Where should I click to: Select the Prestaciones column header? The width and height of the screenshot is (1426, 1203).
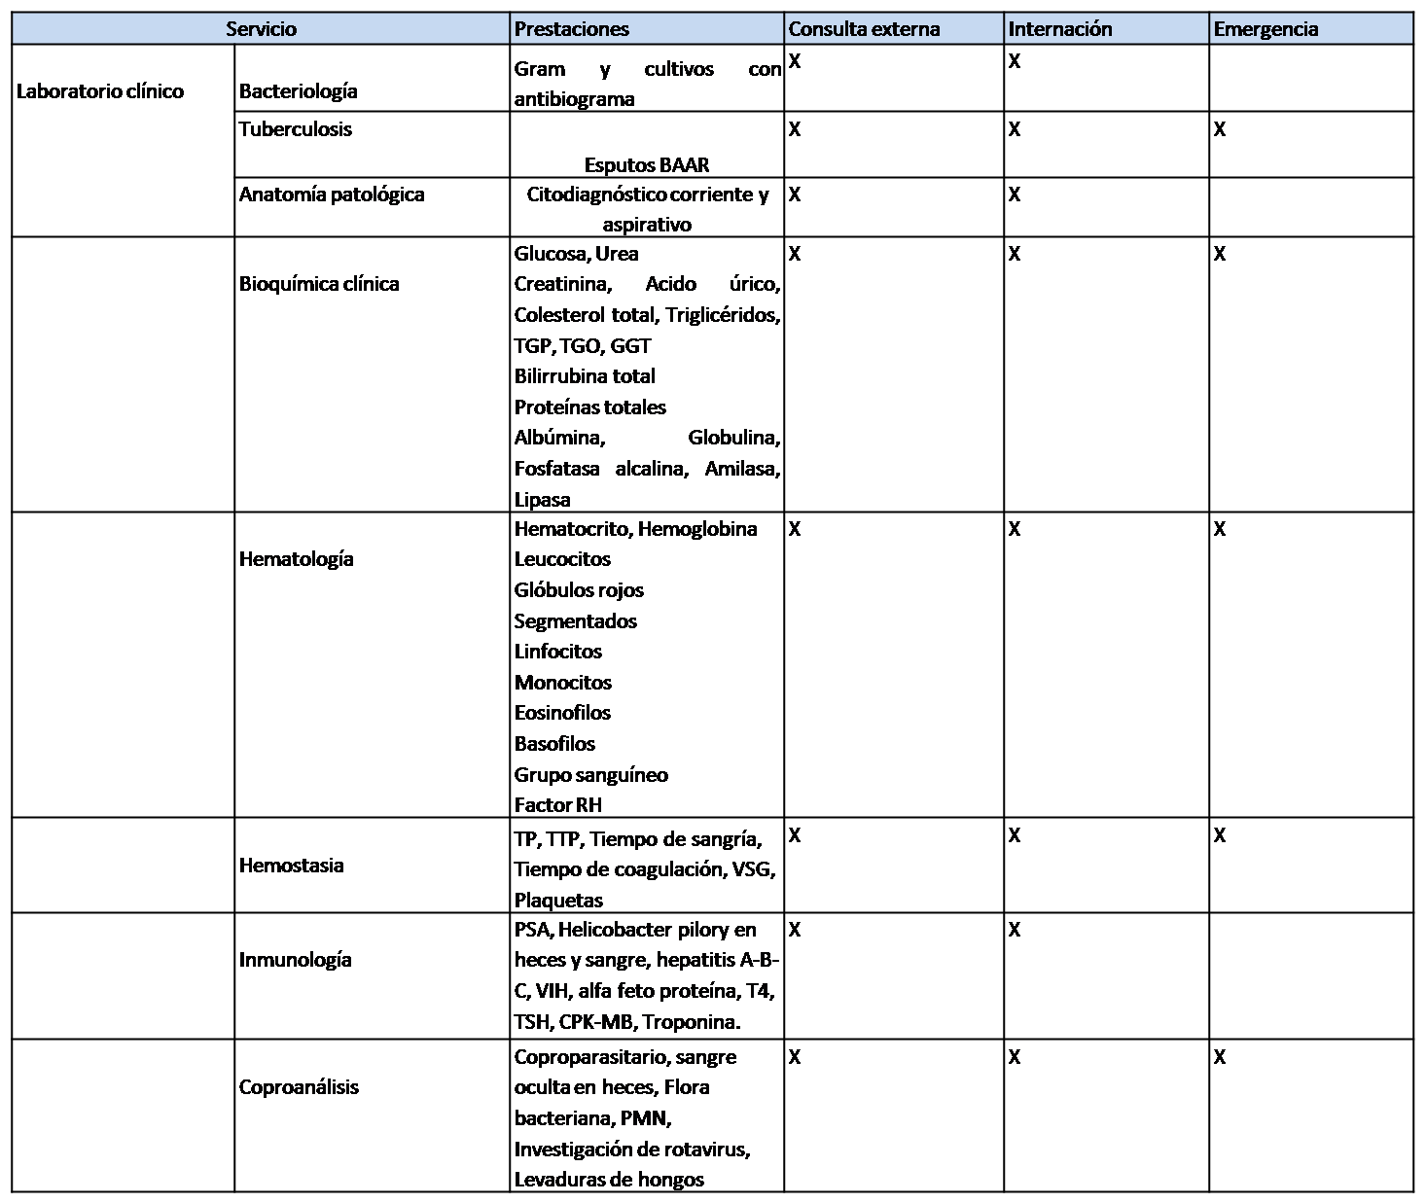[571, 29]
